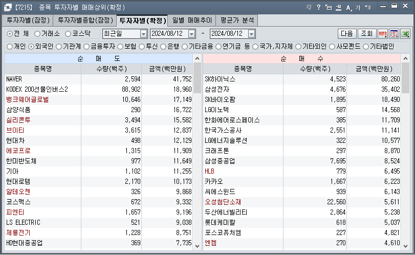Switch to the 투자자별종합(잠정) tab

85,20
